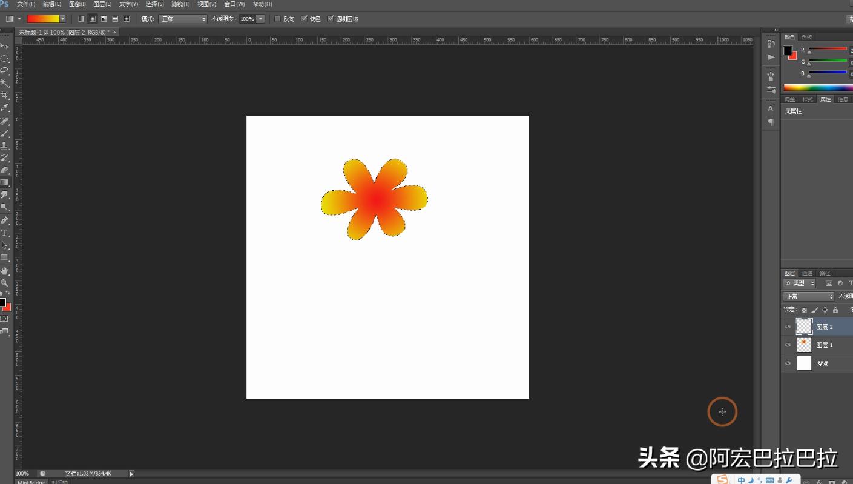Disable the 仿色 checkbox

tap(305, 19)
